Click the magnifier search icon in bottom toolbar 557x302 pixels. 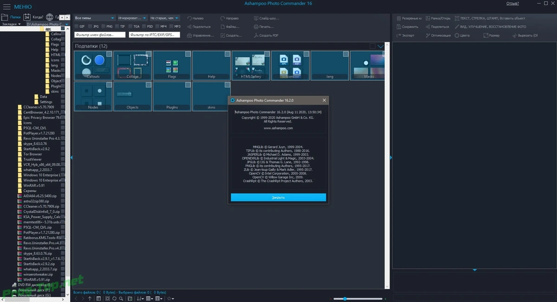point(121,299)
